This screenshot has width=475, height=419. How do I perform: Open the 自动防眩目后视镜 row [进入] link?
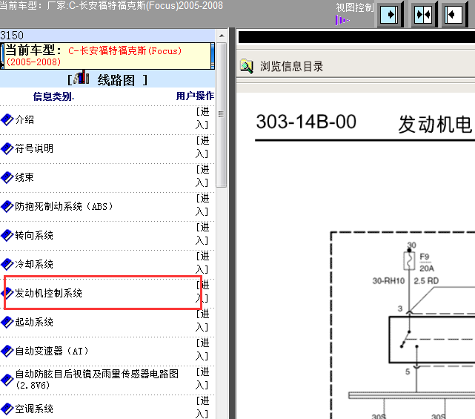(x=202, y=378)
